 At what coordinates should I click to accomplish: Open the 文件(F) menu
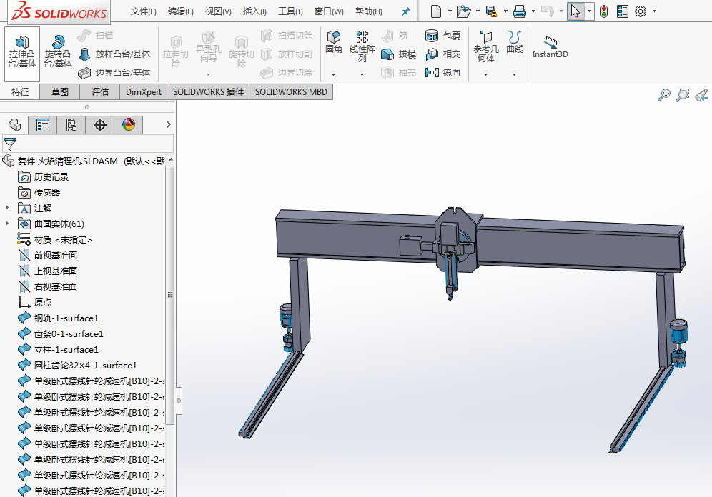(x=144, y=12)
